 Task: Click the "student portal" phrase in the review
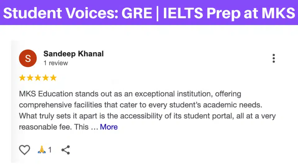pyautogui.click(x=225, y=116)
